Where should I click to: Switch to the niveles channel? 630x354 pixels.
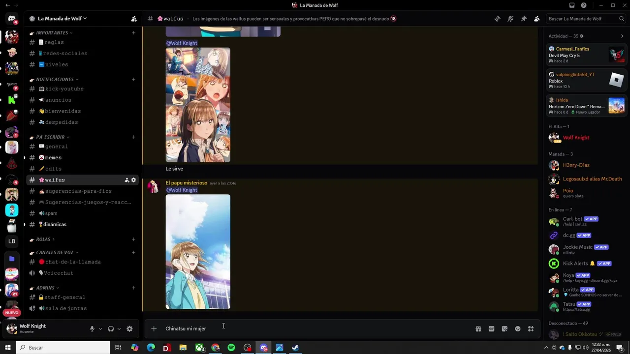pyautogui.click(x=83, y=64)
